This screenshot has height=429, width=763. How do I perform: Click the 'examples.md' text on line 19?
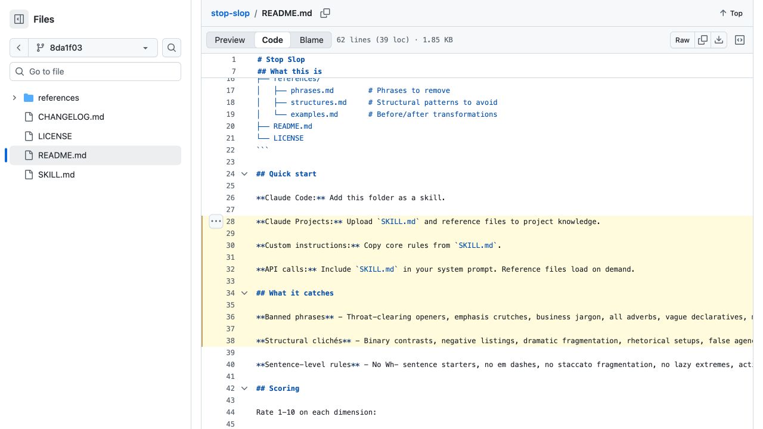click(314, 114)
